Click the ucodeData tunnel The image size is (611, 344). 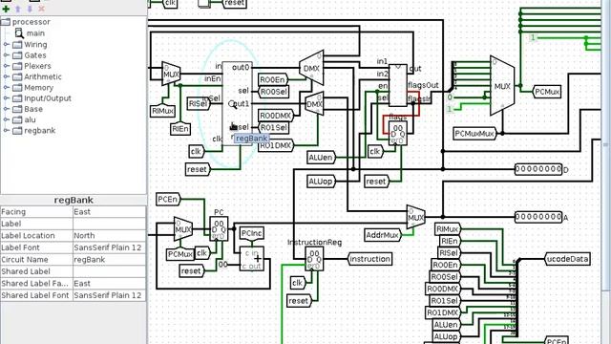pyautogui.click(x=567, y=259)
